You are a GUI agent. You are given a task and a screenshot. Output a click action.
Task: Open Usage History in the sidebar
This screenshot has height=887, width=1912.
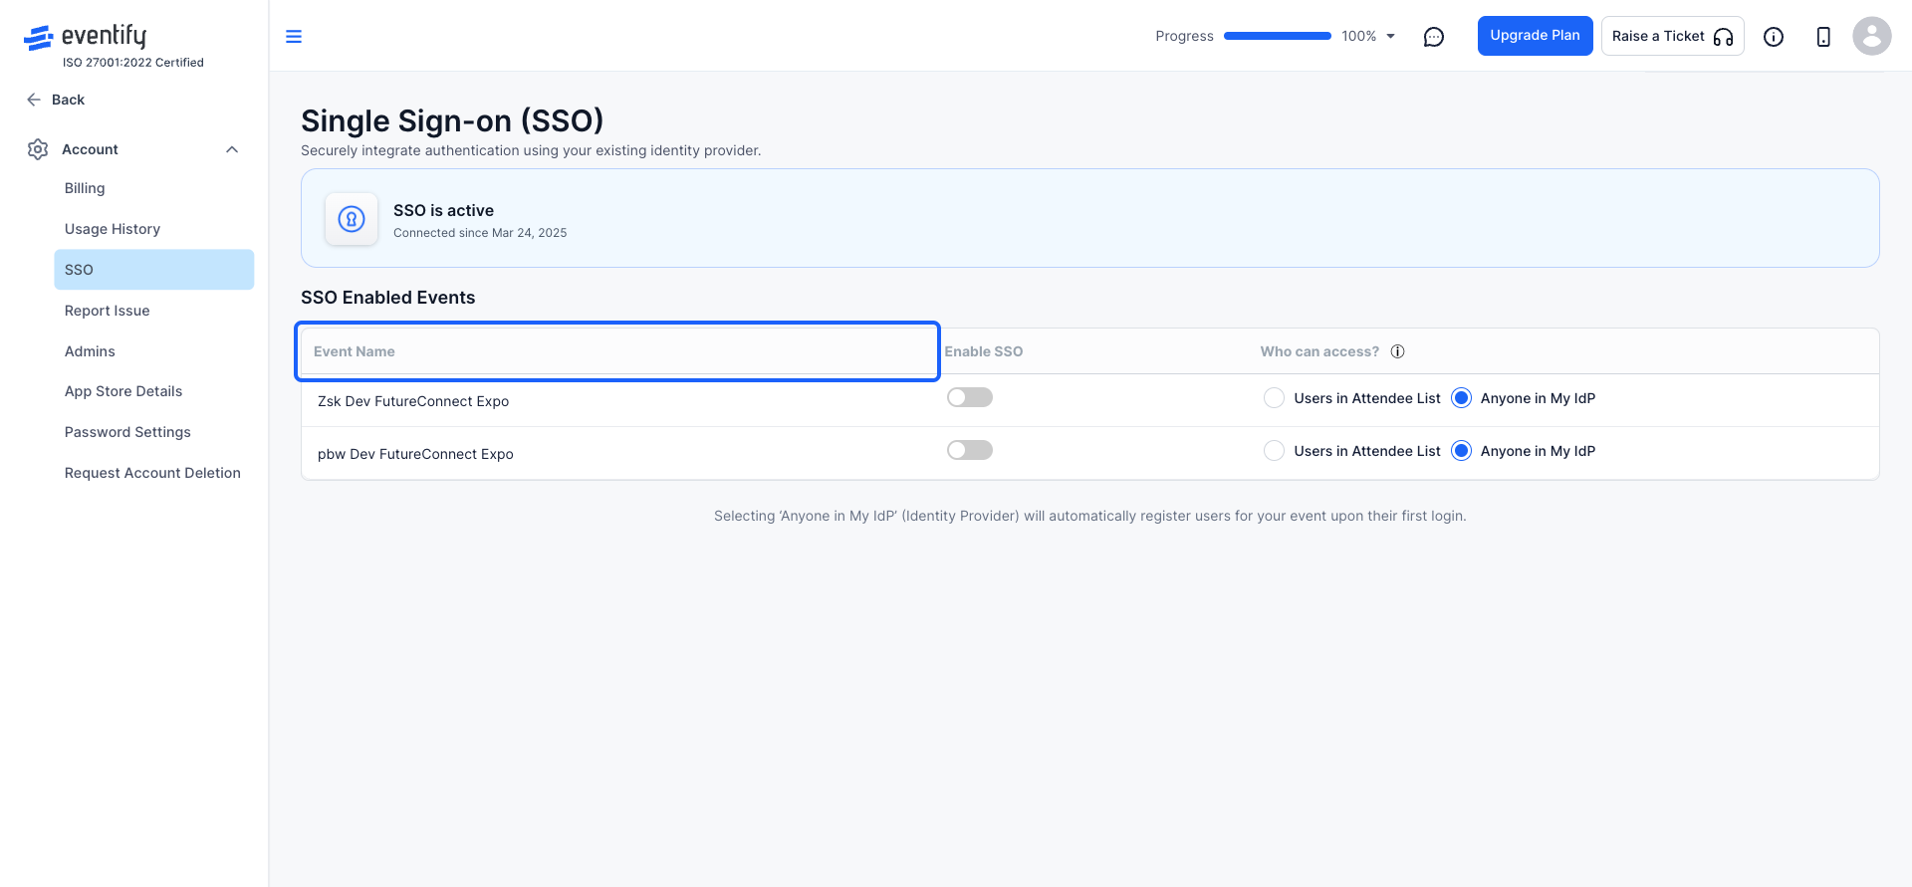(x=154, y=229)
